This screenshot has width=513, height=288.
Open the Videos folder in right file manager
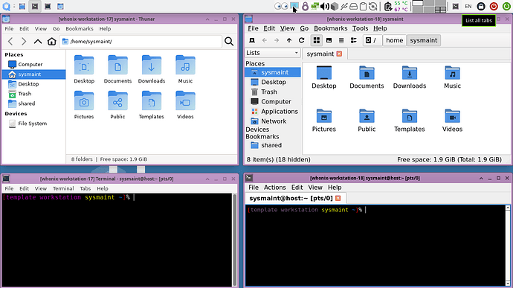452,121
